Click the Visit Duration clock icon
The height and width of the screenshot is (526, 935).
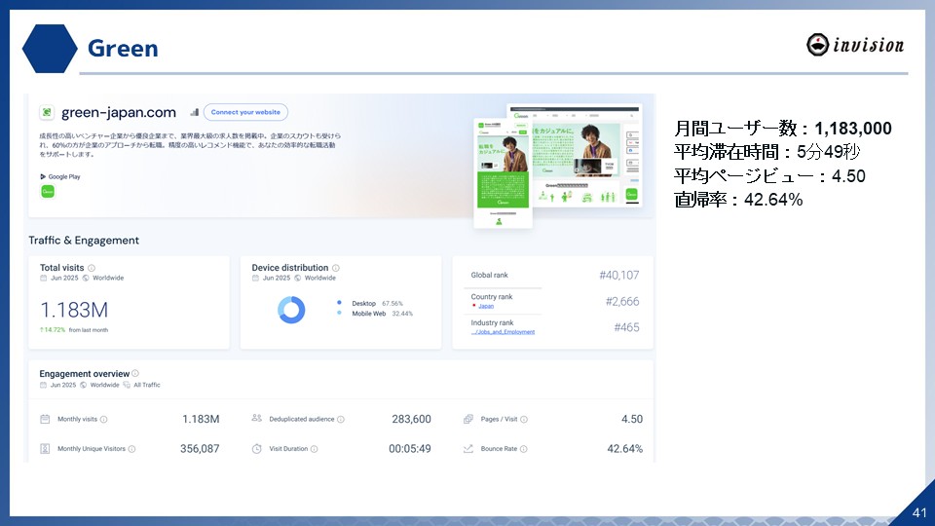pos(256,448)
